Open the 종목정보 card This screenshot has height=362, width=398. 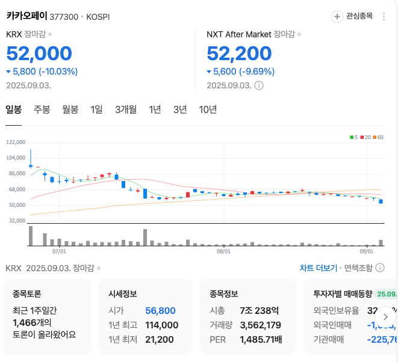(x=248, y=317)
